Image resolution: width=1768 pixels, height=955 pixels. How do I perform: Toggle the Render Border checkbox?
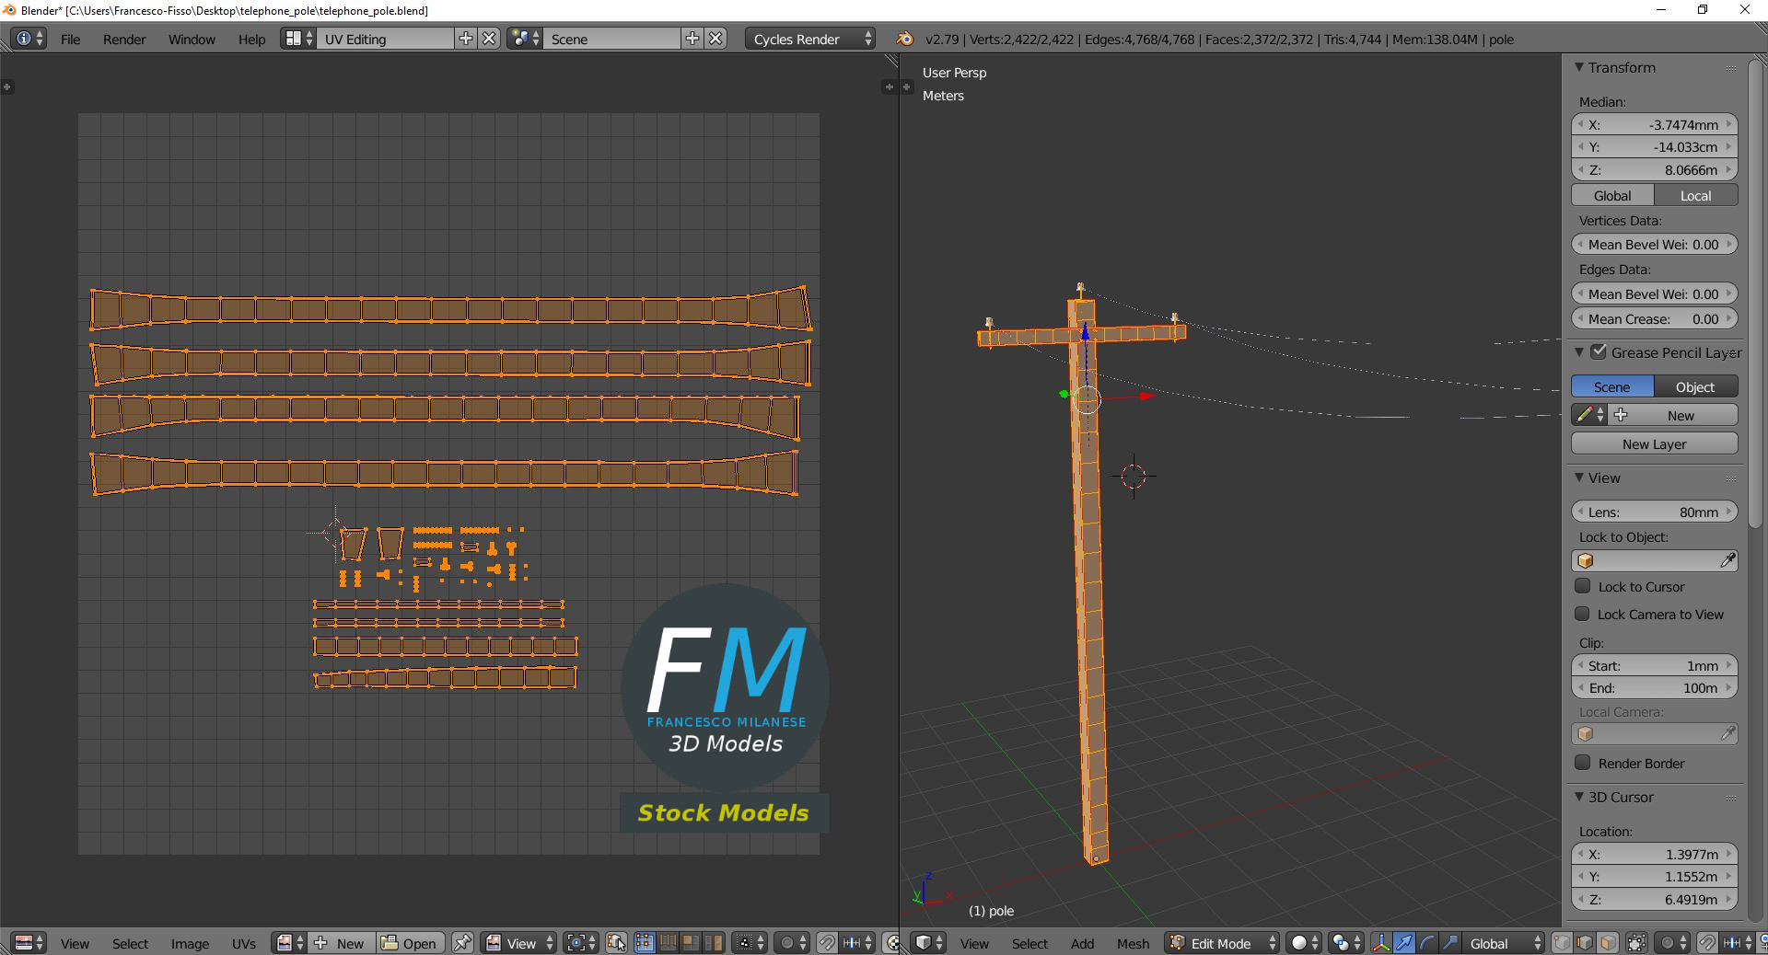(x=1583, y=763)
